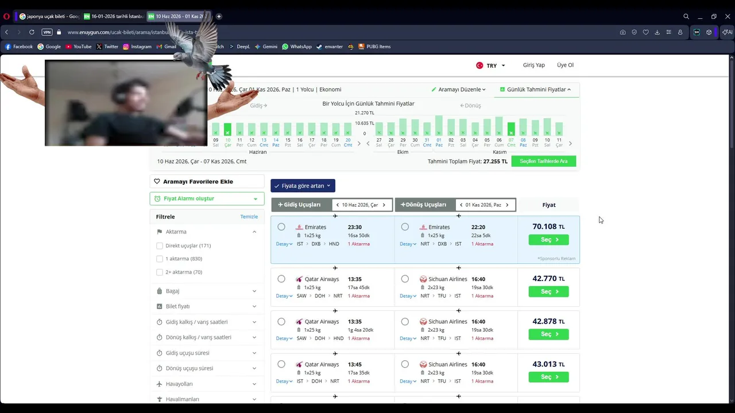Check the Direkt uçuşlar (171) filter
The image size is (735, 413).
(x=160, y=246)
